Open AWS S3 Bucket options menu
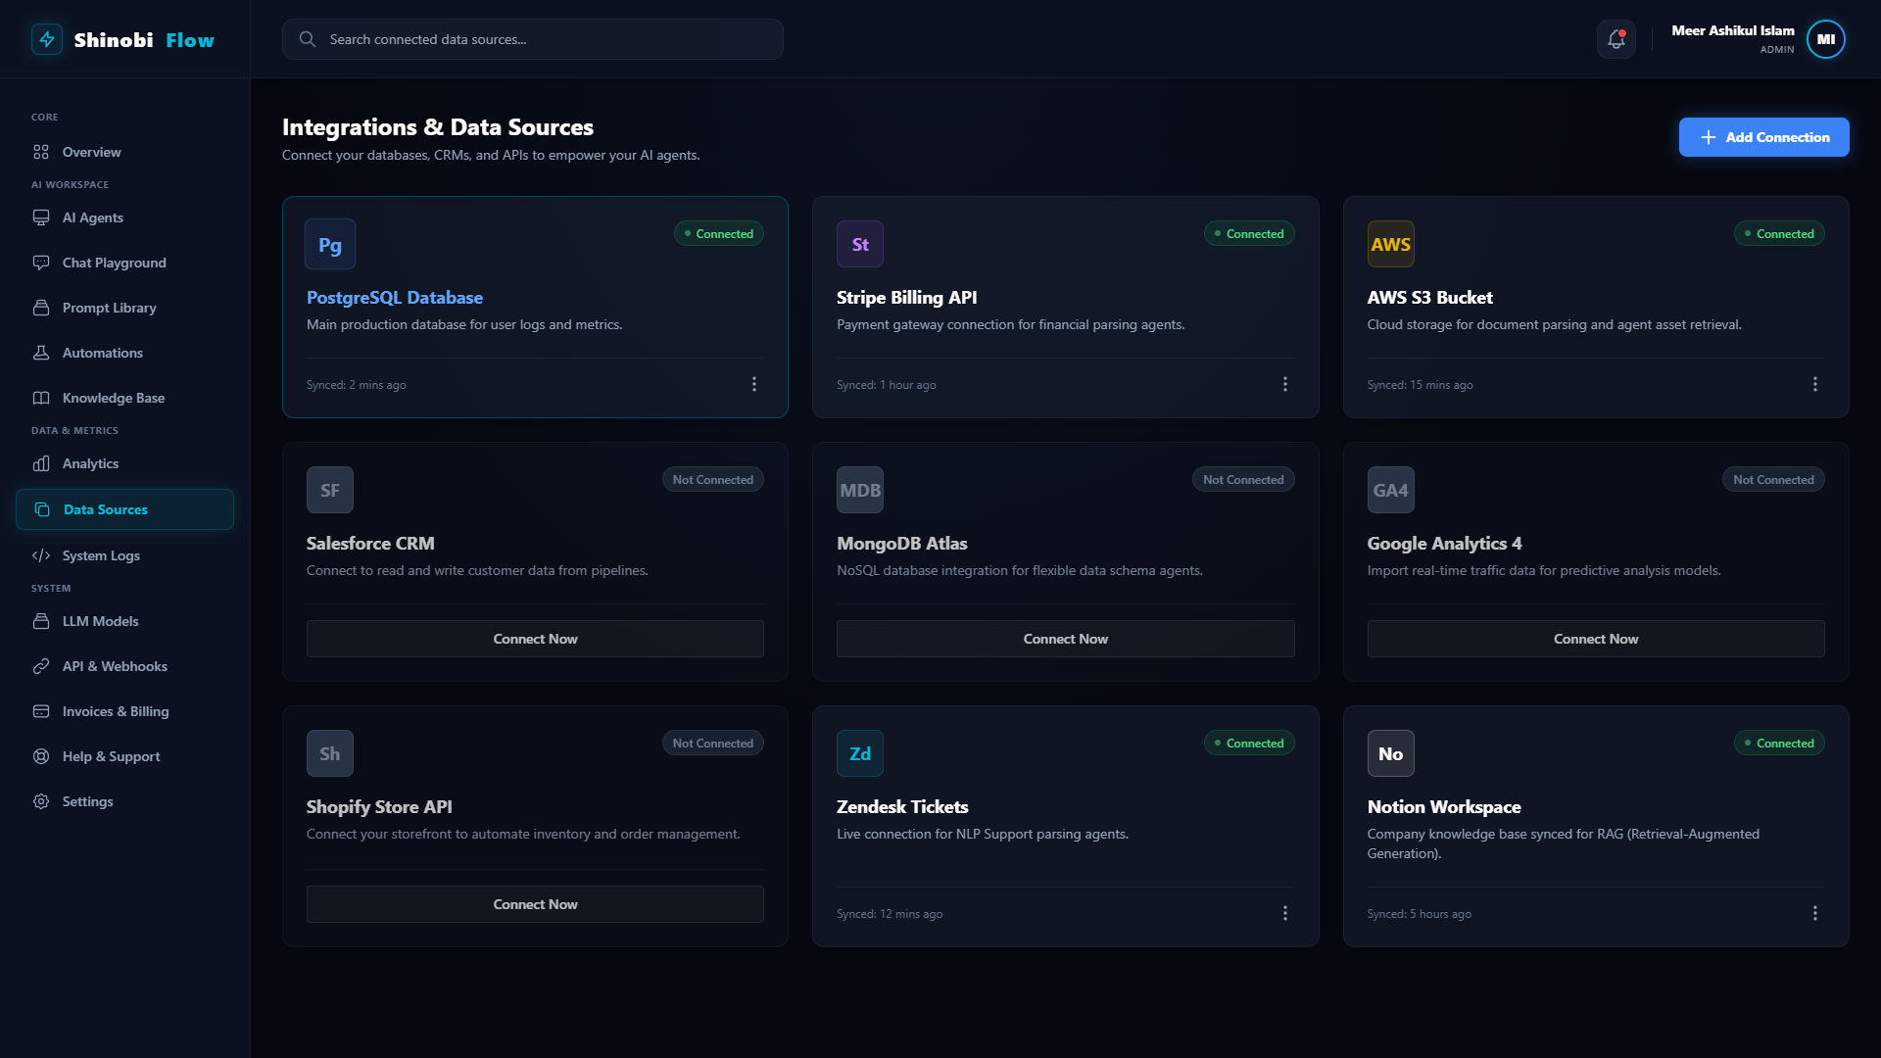Viewport: 1881px width, 1058px height. click(1815, 384)
